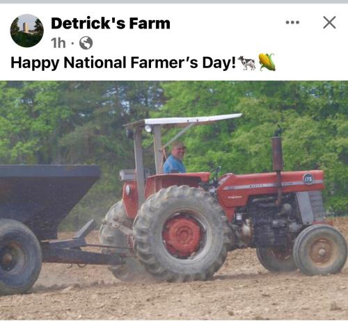
Task: Open the tractor photo in full view
Action: coord(174,200)
